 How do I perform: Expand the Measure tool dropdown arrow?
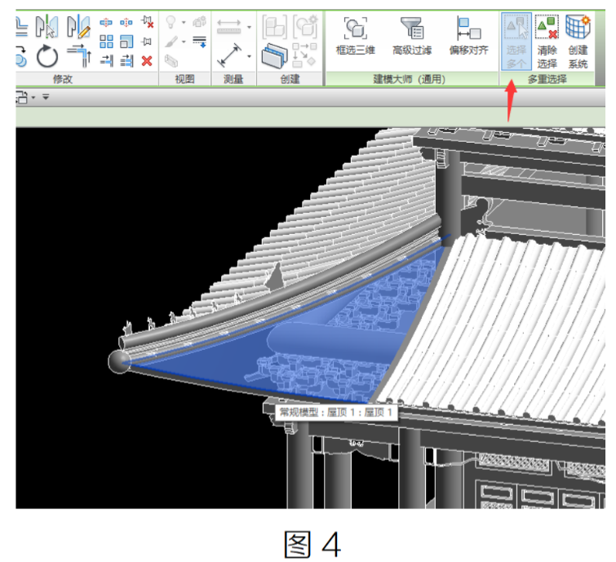pyautogui.click(x=249, y=27)
